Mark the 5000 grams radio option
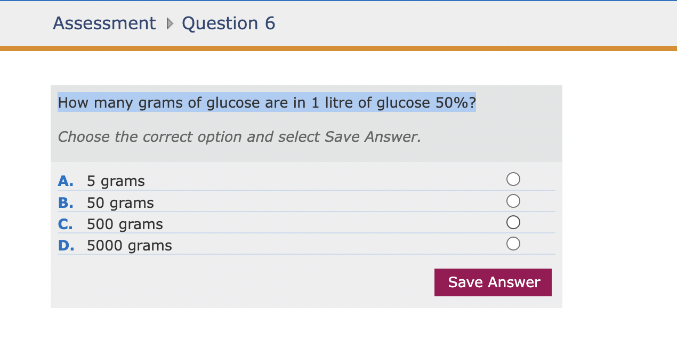Viewport: 677px width, 348px height. pyautogui.click(x=513, y=244)
